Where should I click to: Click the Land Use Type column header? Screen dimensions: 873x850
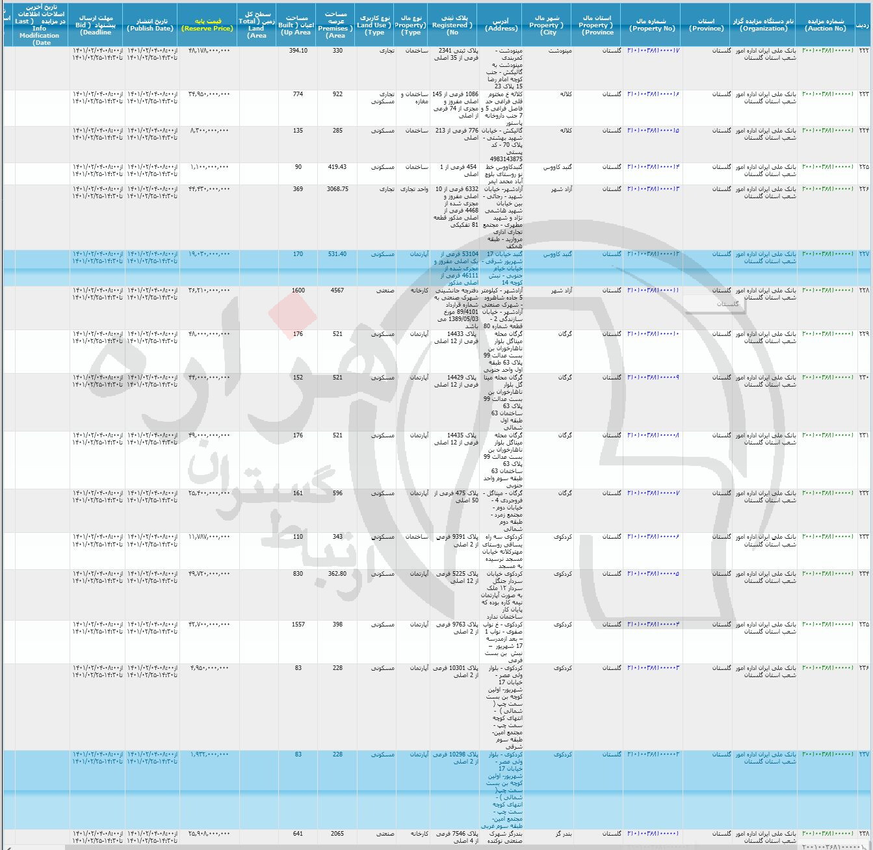point(374,25)
